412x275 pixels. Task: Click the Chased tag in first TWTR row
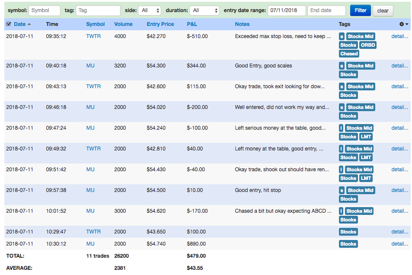click(349, 54)
